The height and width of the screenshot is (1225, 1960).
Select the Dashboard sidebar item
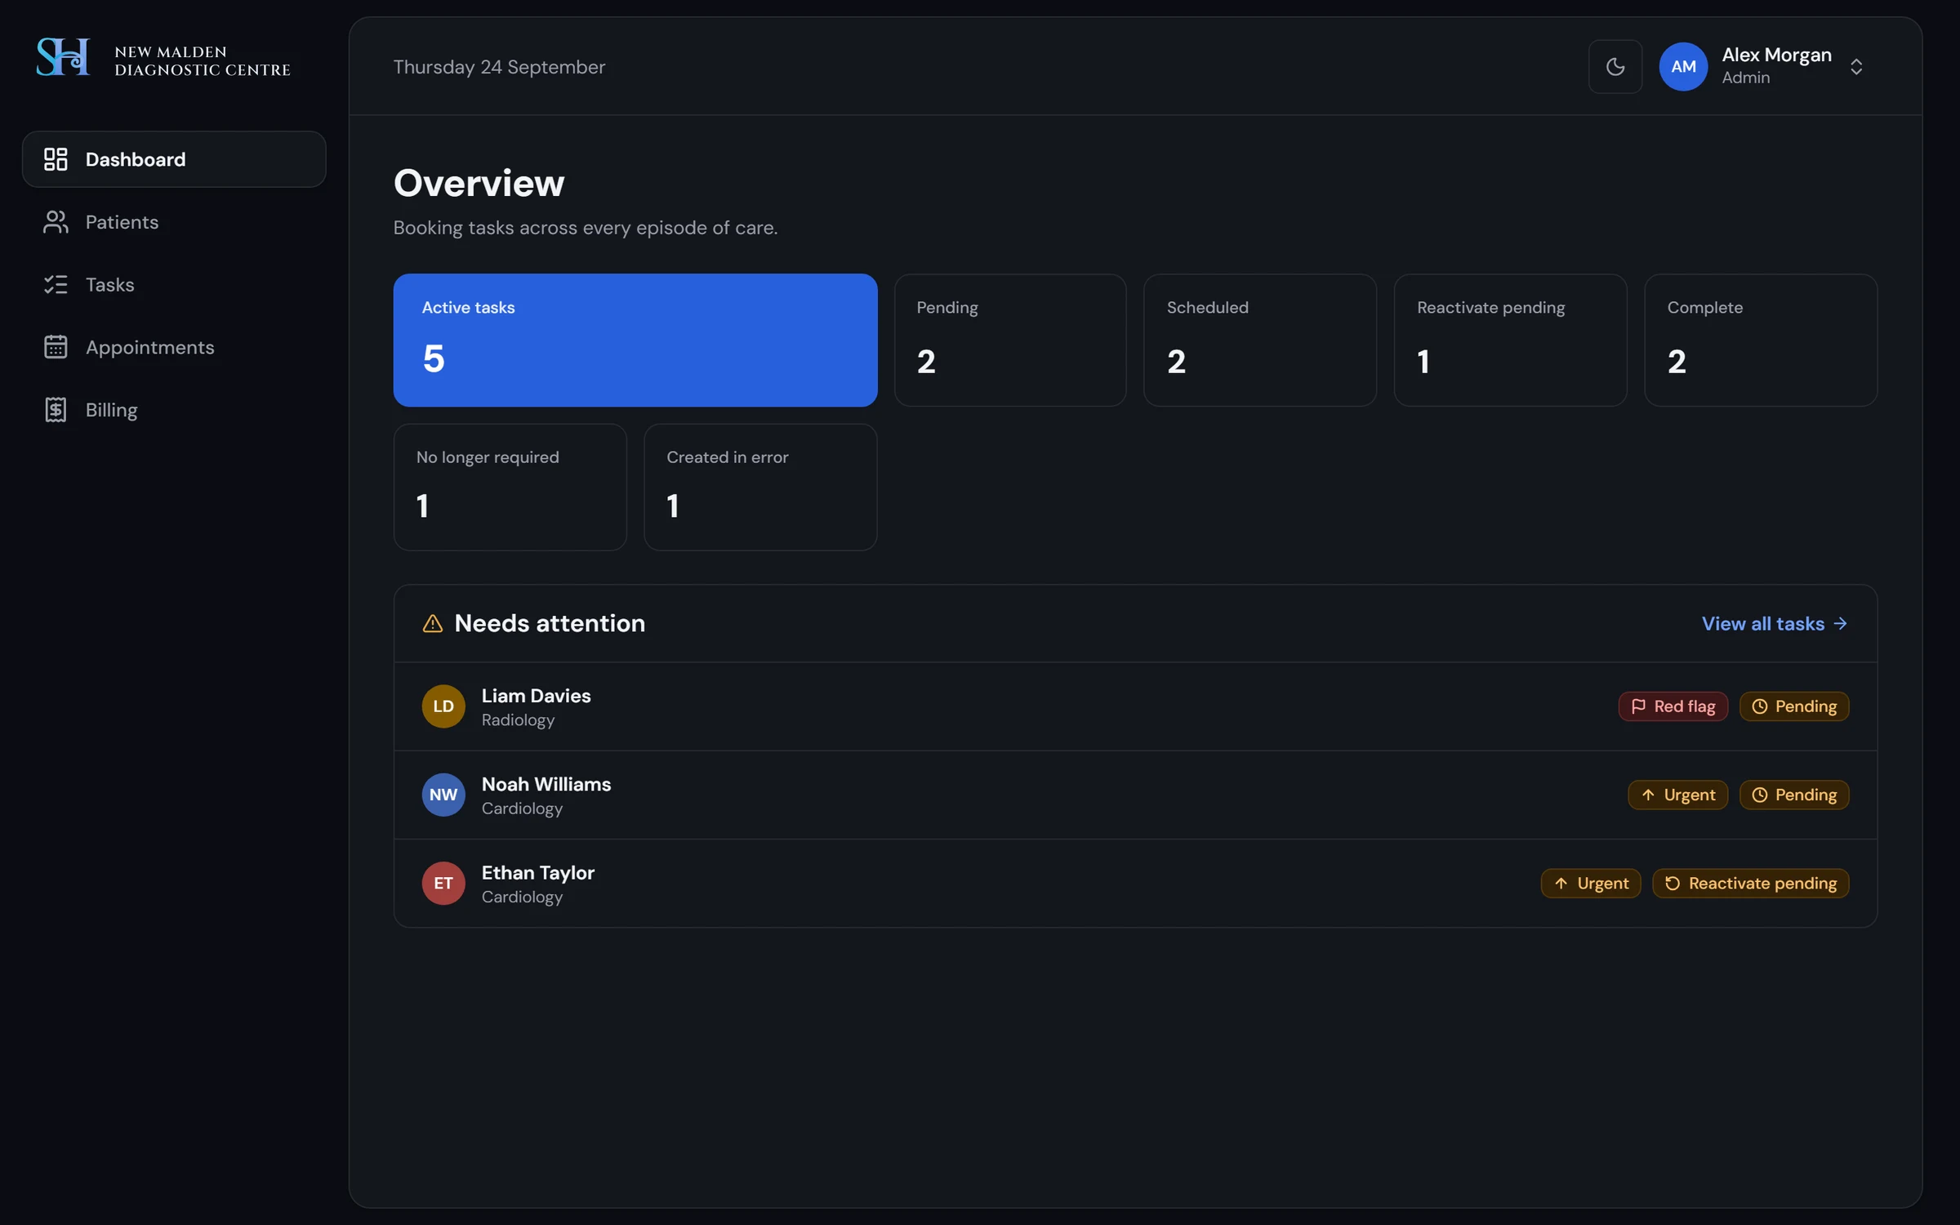174,159
